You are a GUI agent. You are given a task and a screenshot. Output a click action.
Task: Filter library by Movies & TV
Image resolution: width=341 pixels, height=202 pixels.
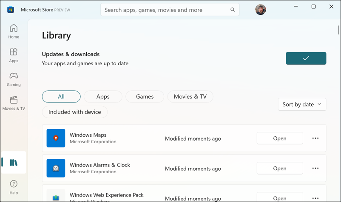(x=190, y=97)
